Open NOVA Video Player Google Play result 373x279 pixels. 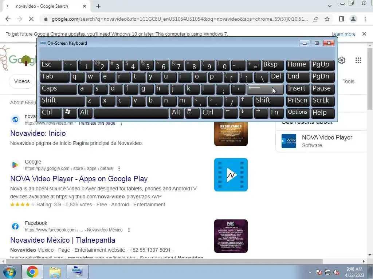tap(79, 179)
